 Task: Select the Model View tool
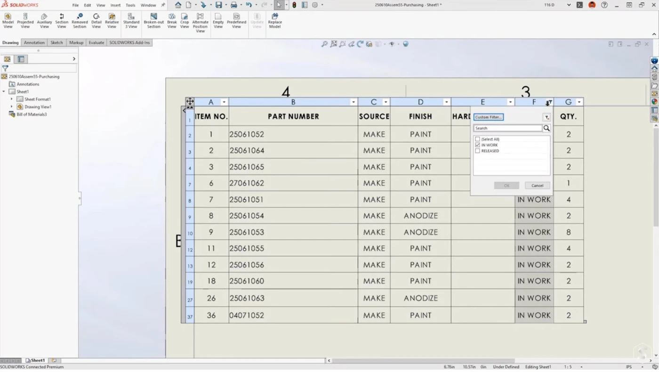pos(8,21)
